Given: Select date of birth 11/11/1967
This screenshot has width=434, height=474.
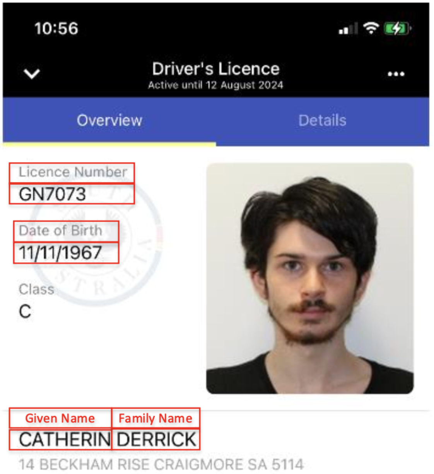Looking at the screenshot, I should pos(60,253).
